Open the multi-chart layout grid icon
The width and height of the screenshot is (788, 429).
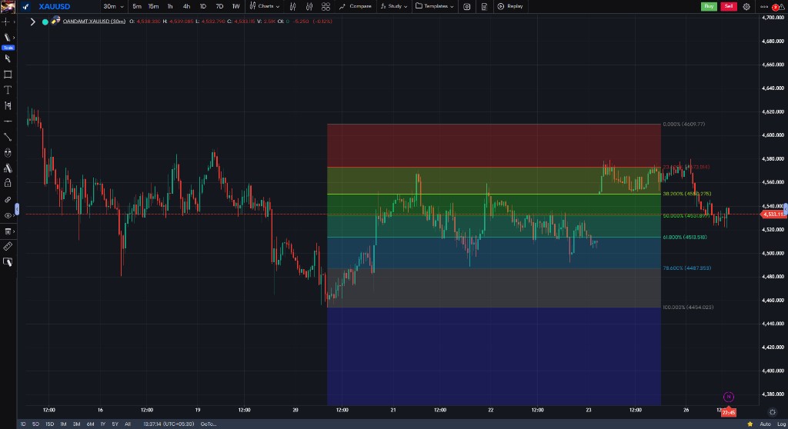click(x=326, y=6)
